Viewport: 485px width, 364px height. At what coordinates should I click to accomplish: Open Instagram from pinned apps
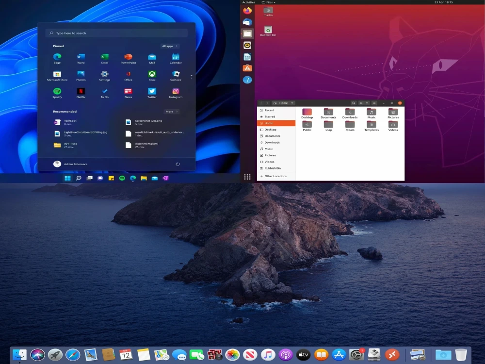click(176, 93)
